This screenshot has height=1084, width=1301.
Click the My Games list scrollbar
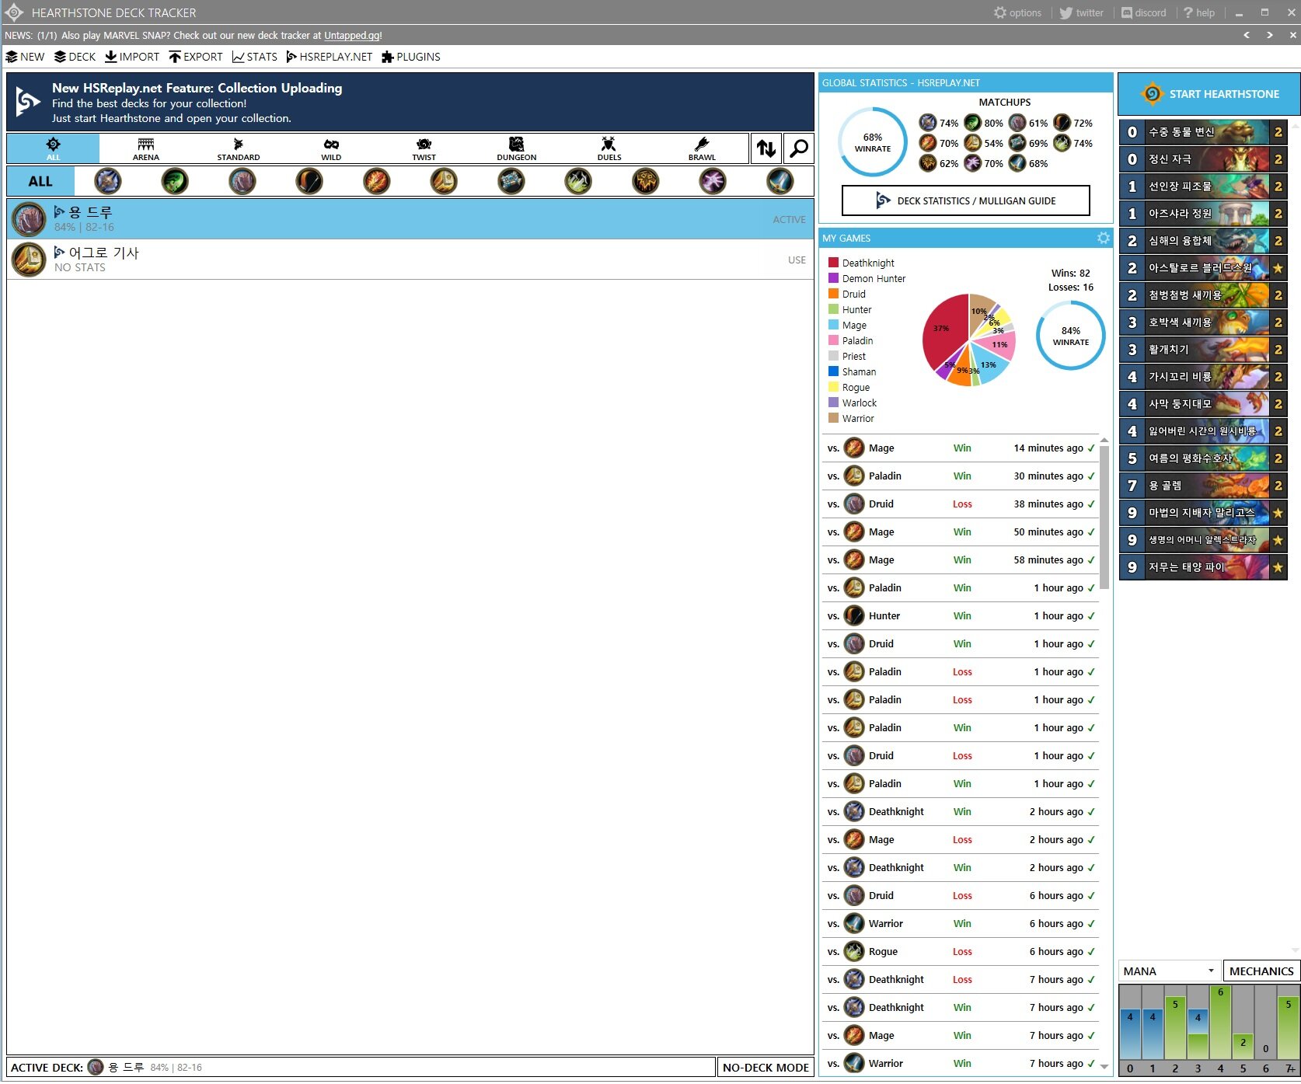coord(1104,518)
